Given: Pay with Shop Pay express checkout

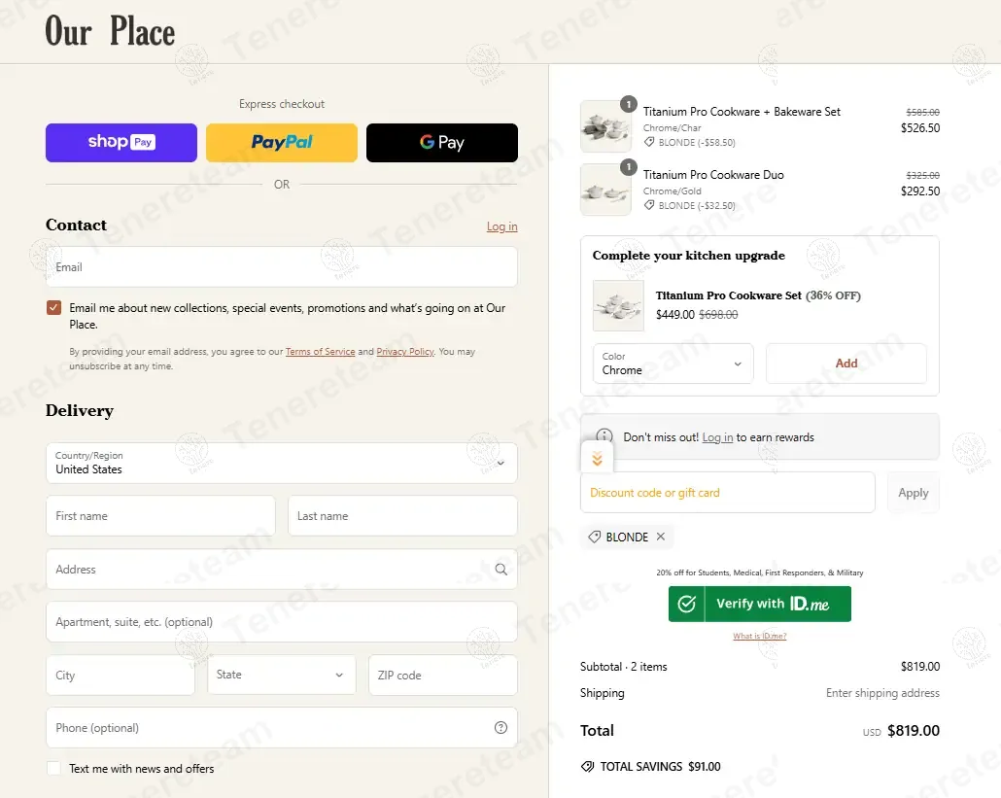Looking at the screenshot, I should click(121, 143).
